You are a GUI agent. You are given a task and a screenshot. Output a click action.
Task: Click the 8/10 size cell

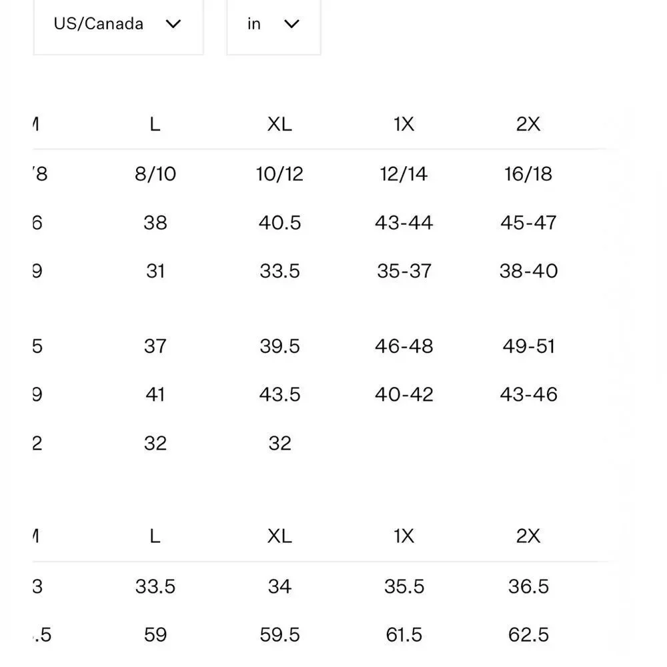tap(155, 174)
